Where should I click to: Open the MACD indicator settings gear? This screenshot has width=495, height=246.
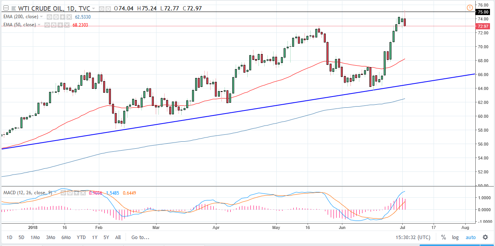pos(70,193)
